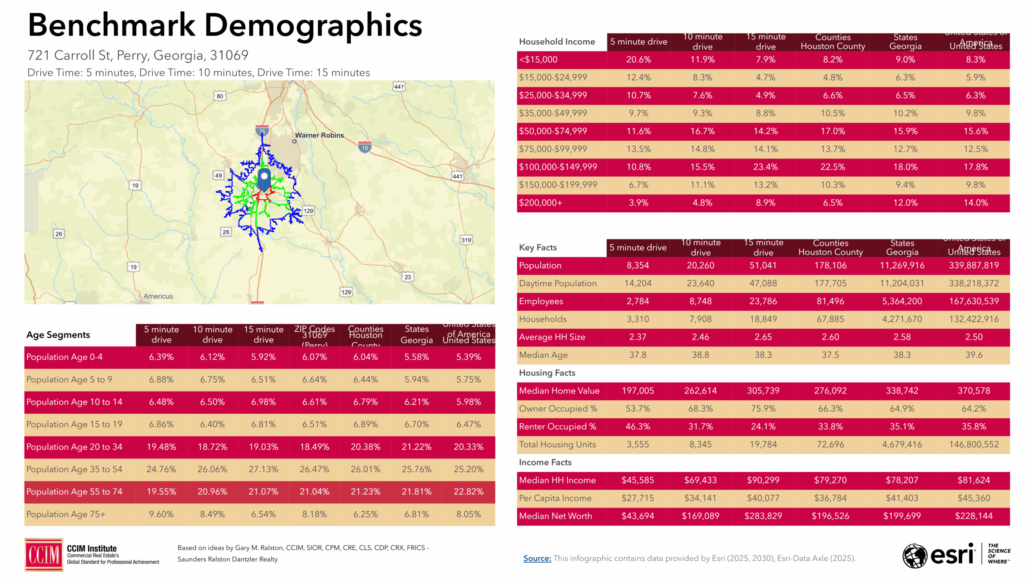Viewport: 1032px width, 580px height.
Task: Click the Esri globe logo
Action: tap(915, 556)
